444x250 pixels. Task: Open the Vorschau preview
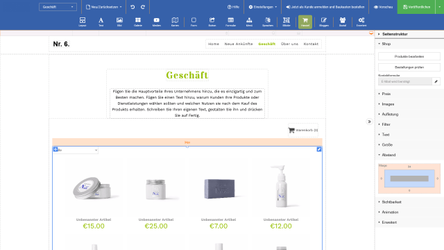point(383,7)
